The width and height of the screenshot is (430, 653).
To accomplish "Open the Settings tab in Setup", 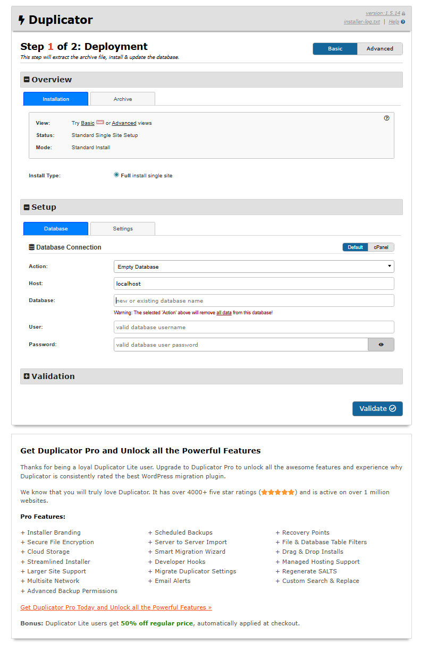I will point(122,229).
